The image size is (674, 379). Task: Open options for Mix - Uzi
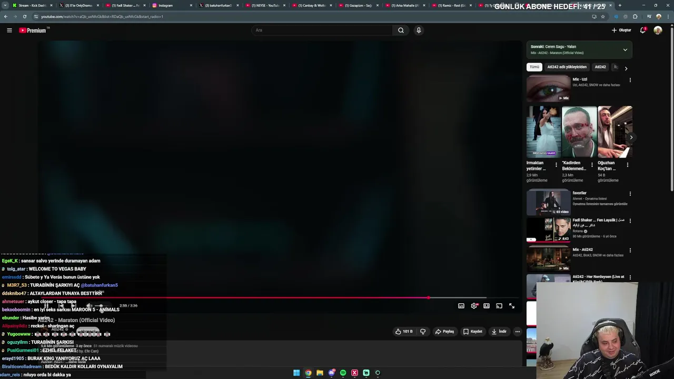point(630,80)
